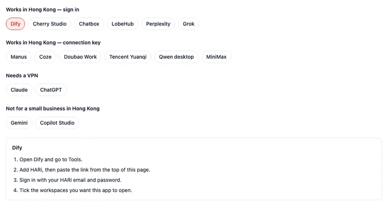Select the Gemini chip
Image resolution: width=385 pixels, height=206 pixels.
tap(19, 123)
